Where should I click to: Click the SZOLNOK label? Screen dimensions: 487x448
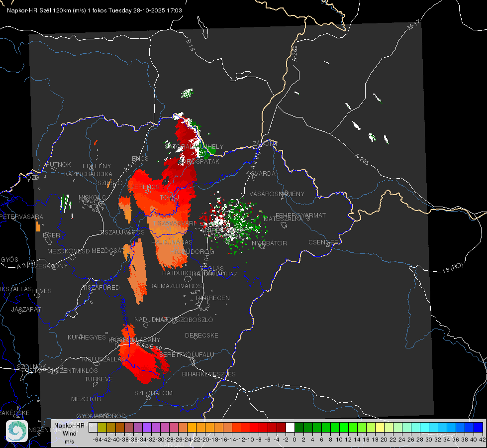click(31, 366)
